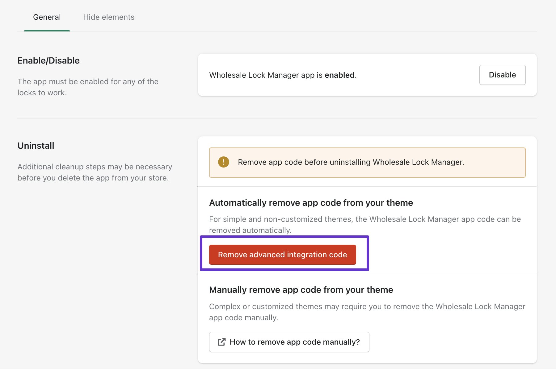Image resolution: width=556 pixels, height=369 pixels.
Task: Click 'Complex or customized themes may require' paragraph
Action: point(367,312)
